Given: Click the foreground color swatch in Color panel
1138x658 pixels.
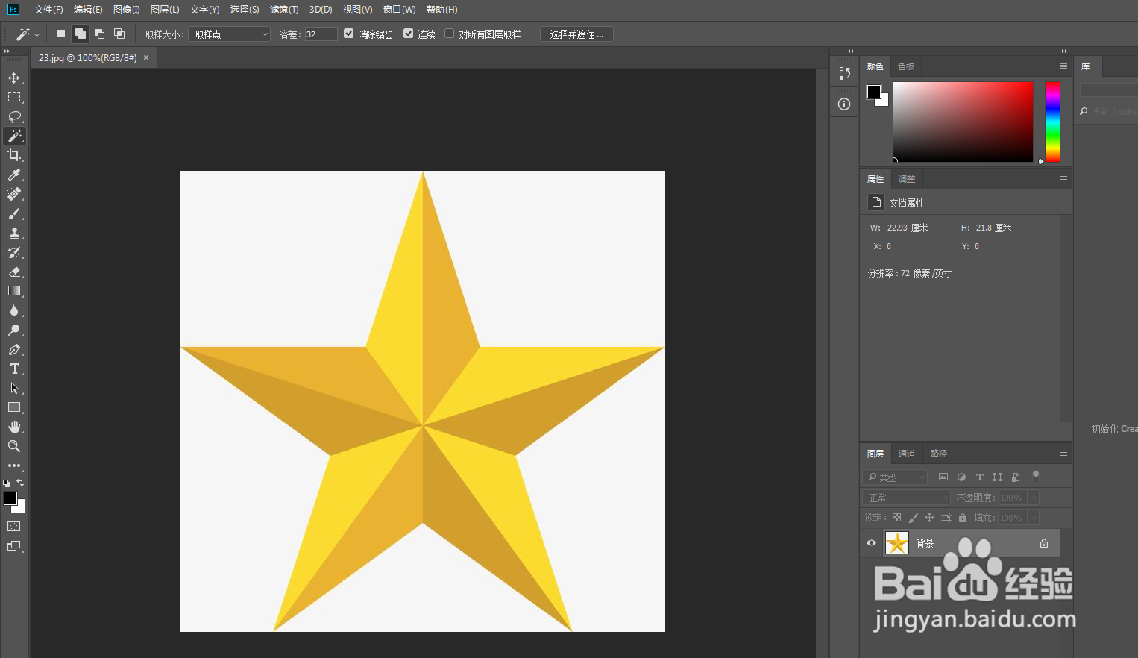Looking at the screenshot, I should coord(874,92).
